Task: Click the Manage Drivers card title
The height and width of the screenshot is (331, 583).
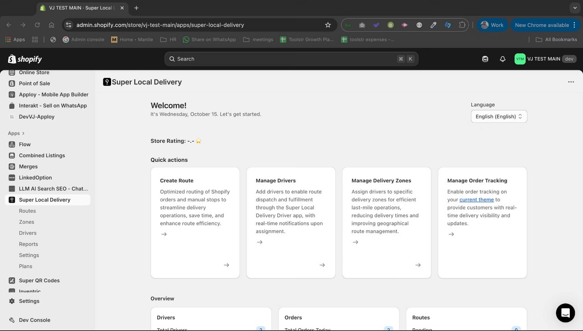Action: (x=276, y=181)
